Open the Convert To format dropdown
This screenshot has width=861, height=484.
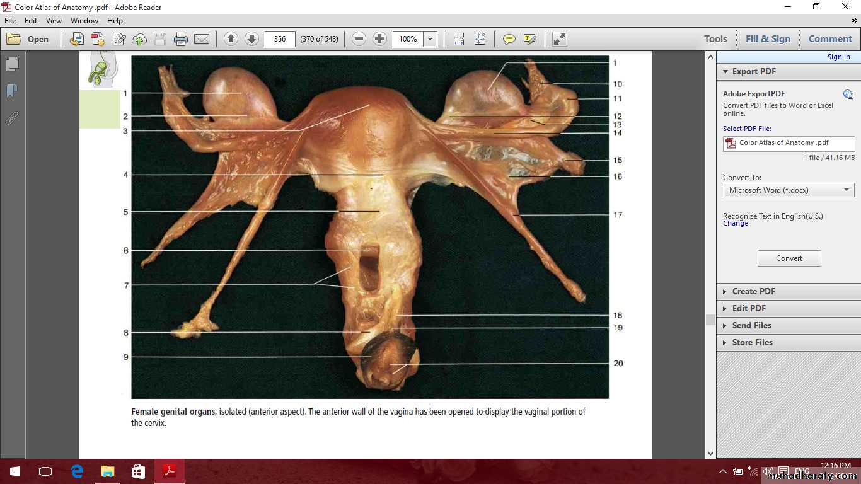click(x=789, y=190)
